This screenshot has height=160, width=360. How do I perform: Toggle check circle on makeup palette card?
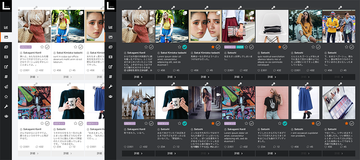tap(352, 124)
